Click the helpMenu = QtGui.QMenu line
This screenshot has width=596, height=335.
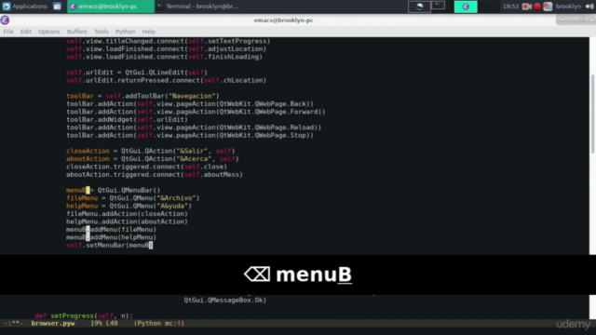tap(129, 206)
